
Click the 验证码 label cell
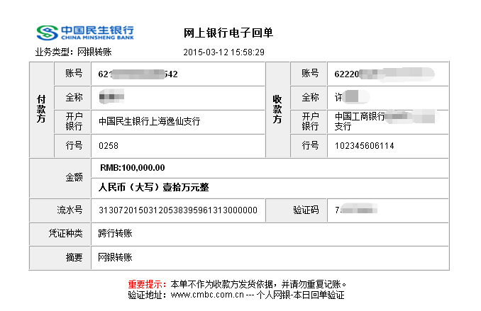(x=297, y=210)
